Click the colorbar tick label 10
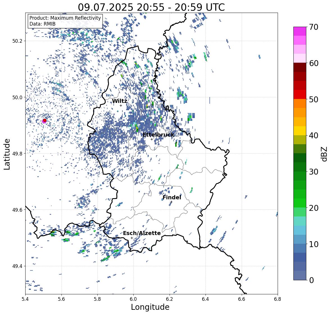 (314, 244)
